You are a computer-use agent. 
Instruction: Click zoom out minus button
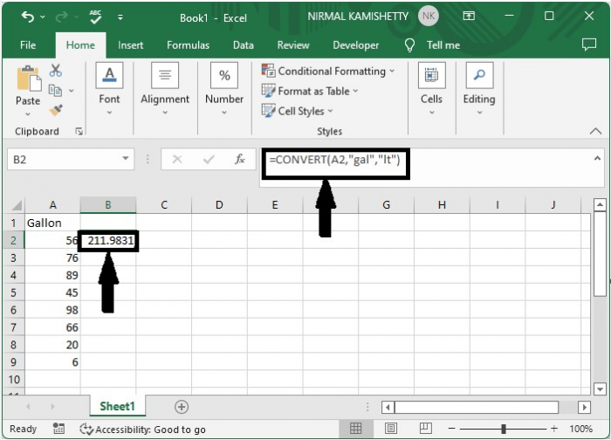point(451,429)
